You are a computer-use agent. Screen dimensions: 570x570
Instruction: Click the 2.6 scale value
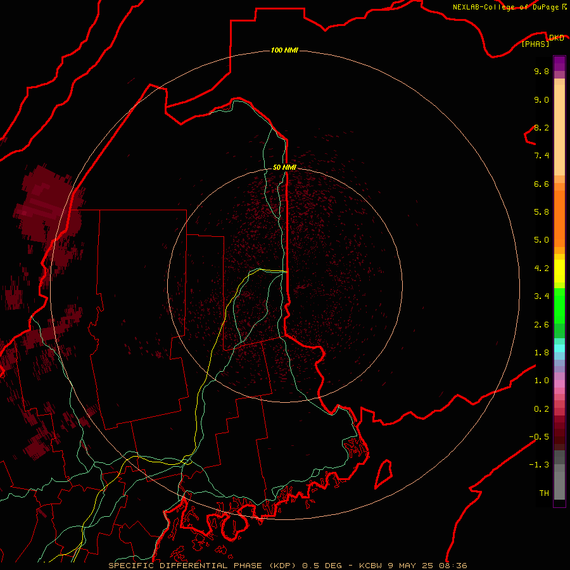pos(541,325)
